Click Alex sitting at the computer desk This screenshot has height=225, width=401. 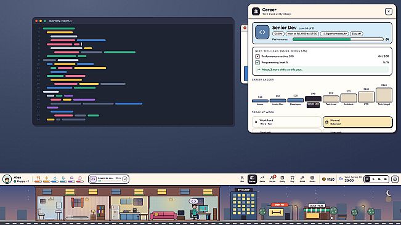[195, 213]
